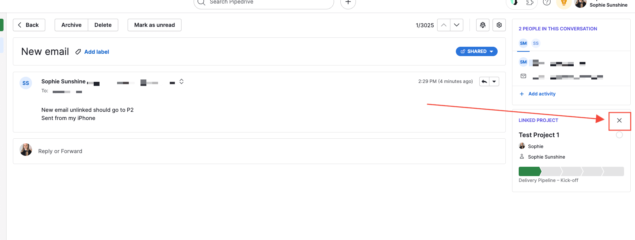Open the SHARED visibility dropdown
Screen dimensions: 635x240
click(x=477, y=51)
